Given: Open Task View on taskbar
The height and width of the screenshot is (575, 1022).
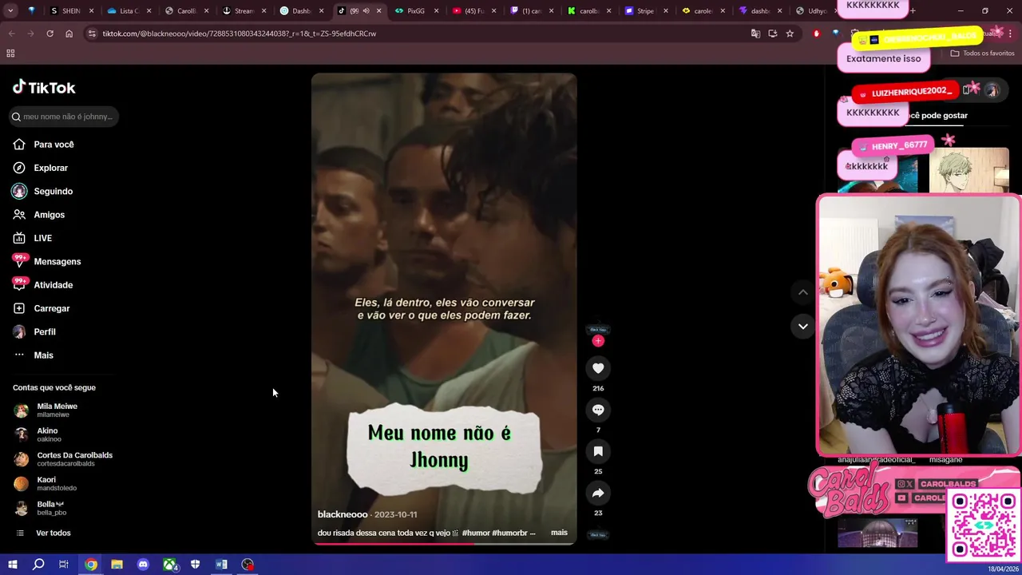Looking at the screenshot, I should tap(64, 565).
